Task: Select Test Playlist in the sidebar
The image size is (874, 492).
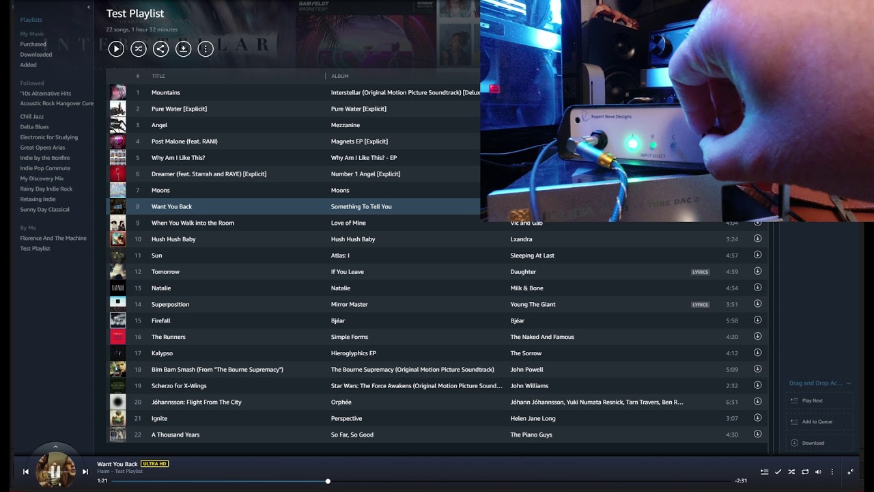Action: pyautogui.click(x=35, y=248)
